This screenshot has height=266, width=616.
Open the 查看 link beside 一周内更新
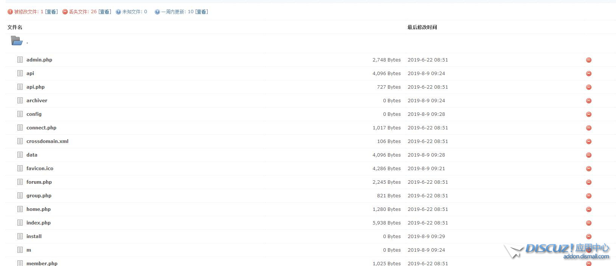click(202, 12)
